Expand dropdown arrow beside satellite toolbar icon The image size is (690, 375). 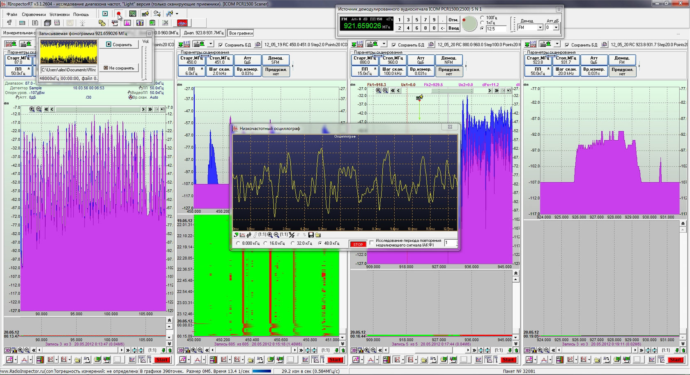tap(177, 14)
